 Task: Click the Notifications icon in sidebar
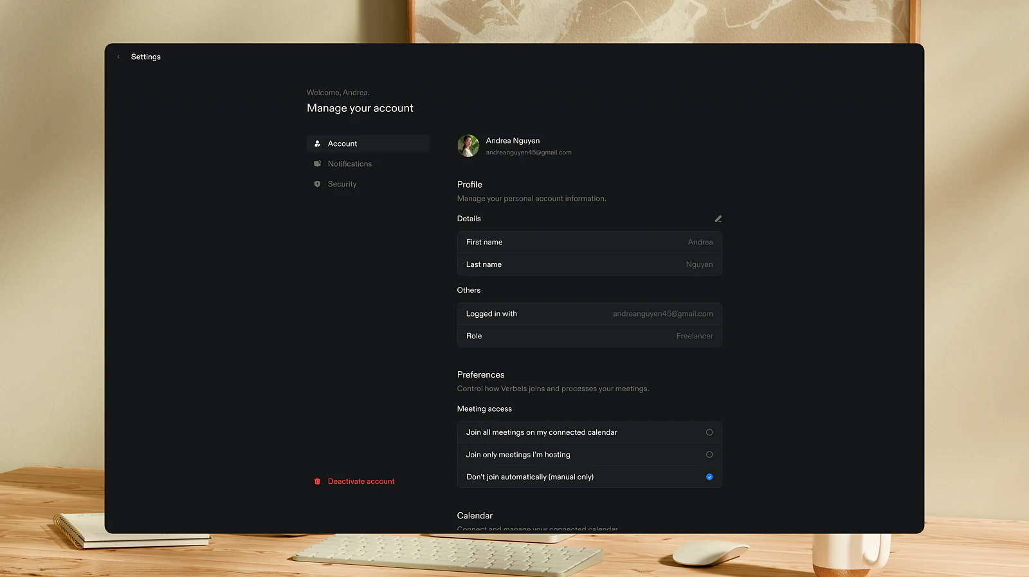[317, 164]
